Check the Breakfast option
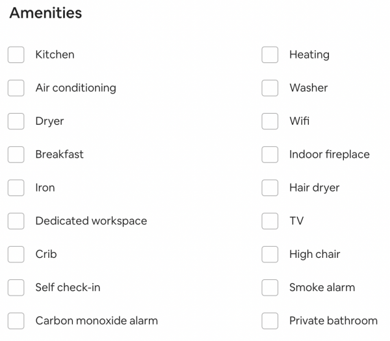Viewport: 390px width, 341px height. (16, 155)
